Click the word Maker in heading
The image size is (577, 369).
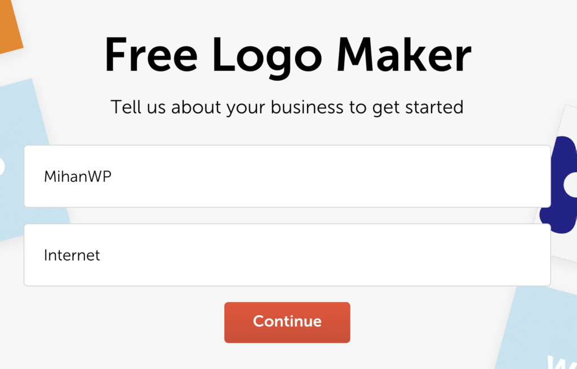pyautogui.click(x=403, y=54)
